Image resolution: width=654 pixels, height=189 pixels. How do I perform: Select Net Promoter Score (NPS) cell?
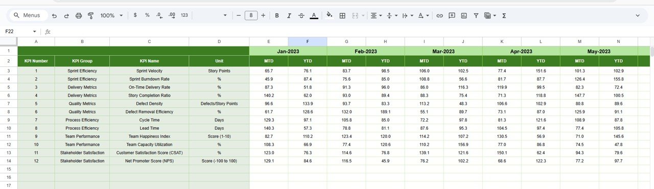[149, 161]
